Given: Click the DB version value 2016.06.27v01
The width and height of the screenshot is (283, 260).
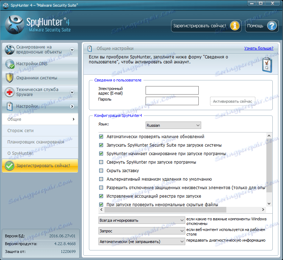Looking at the screenshot, I should (x=62, y=236).
